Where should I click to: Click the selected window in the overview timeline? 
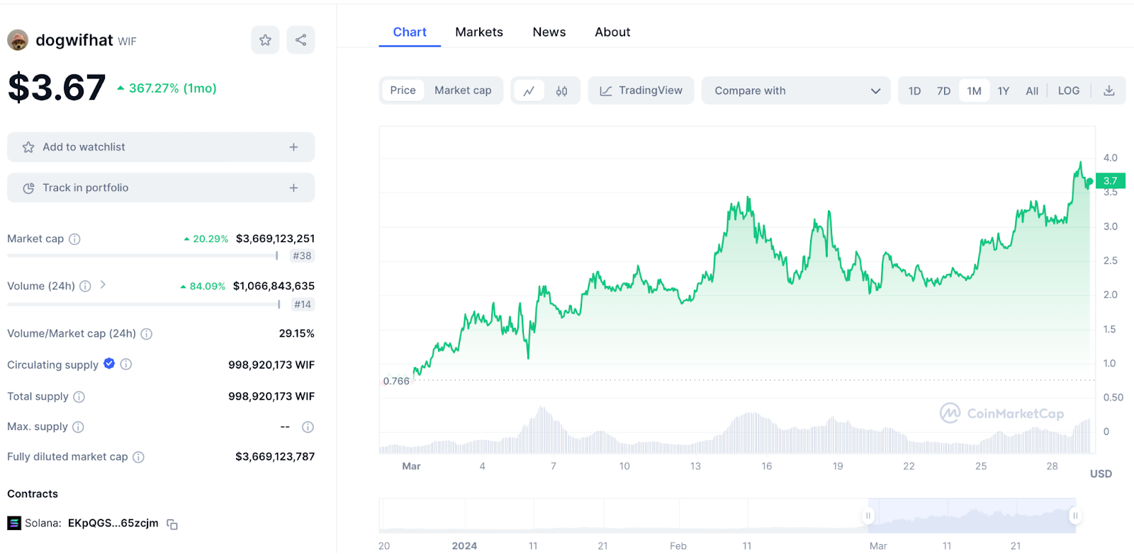(972, 516)
